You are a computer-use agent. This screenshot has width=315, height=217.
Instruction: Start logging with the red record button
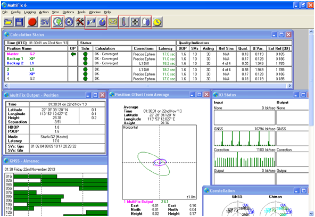pyautogui.click(x=32, y=22)
